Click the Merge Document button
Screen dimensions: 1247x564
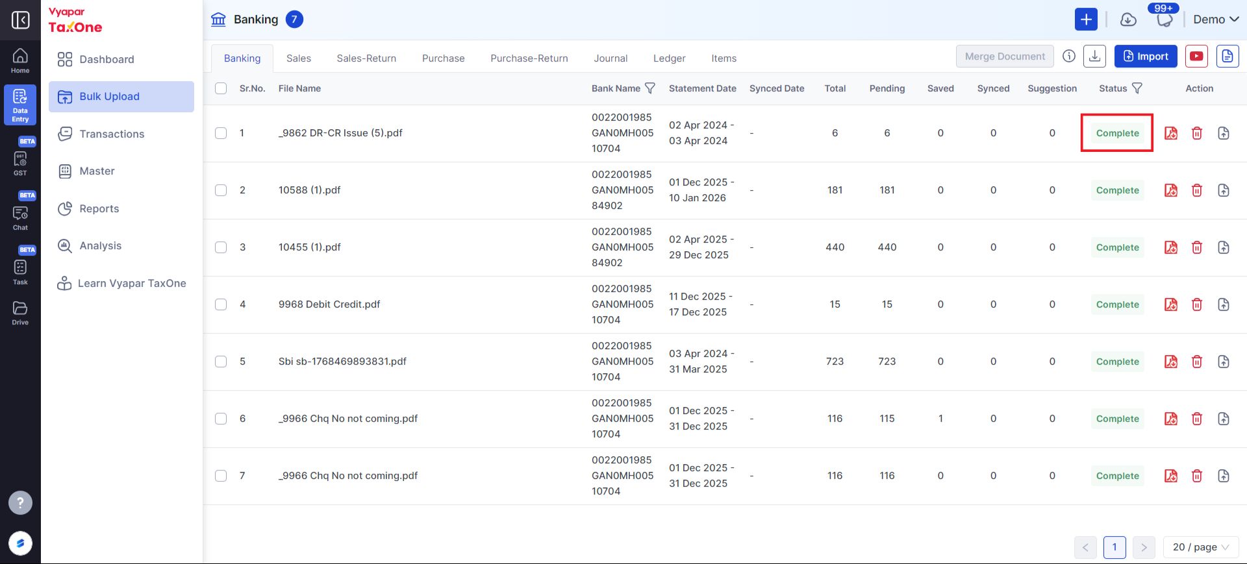click(1005, 56)
